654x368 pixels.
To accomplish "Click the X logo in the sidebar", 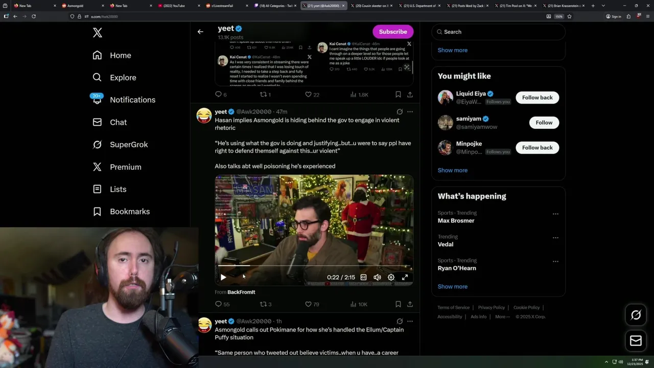I will (x=98, y=33).
